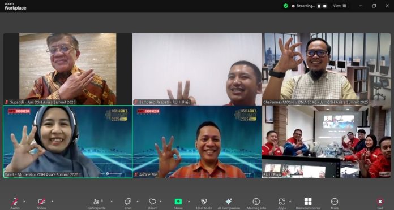Expand the Chat options caret
Viewport: 394px width, 210px height.
[138, 202]
